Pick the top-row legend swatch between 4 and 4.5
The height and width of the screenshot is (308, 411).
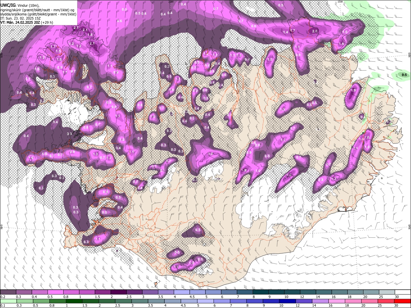[181, 292]
